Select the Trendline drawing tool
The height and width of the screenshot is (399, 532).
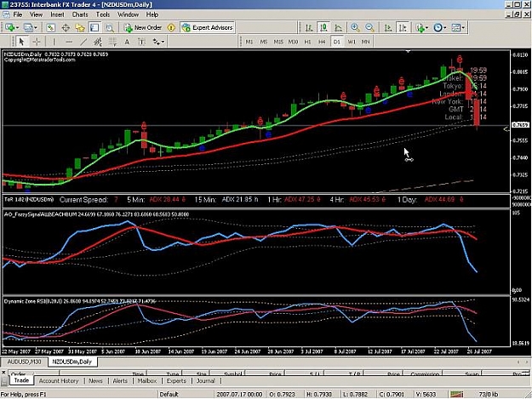pyautogui.click(x=83, y=42)
